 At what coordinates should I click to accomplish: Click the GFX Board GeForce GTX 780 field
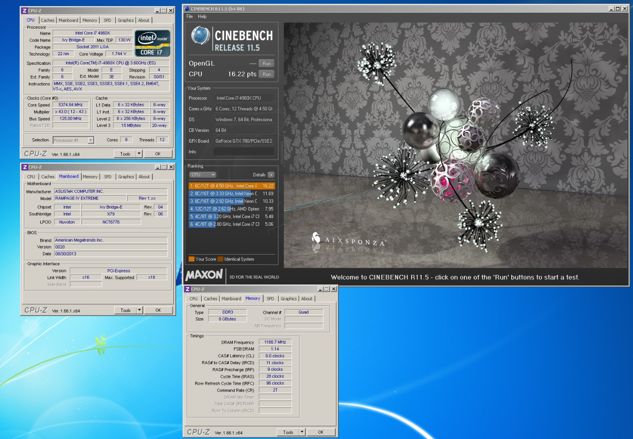click(x=244, y=141)
